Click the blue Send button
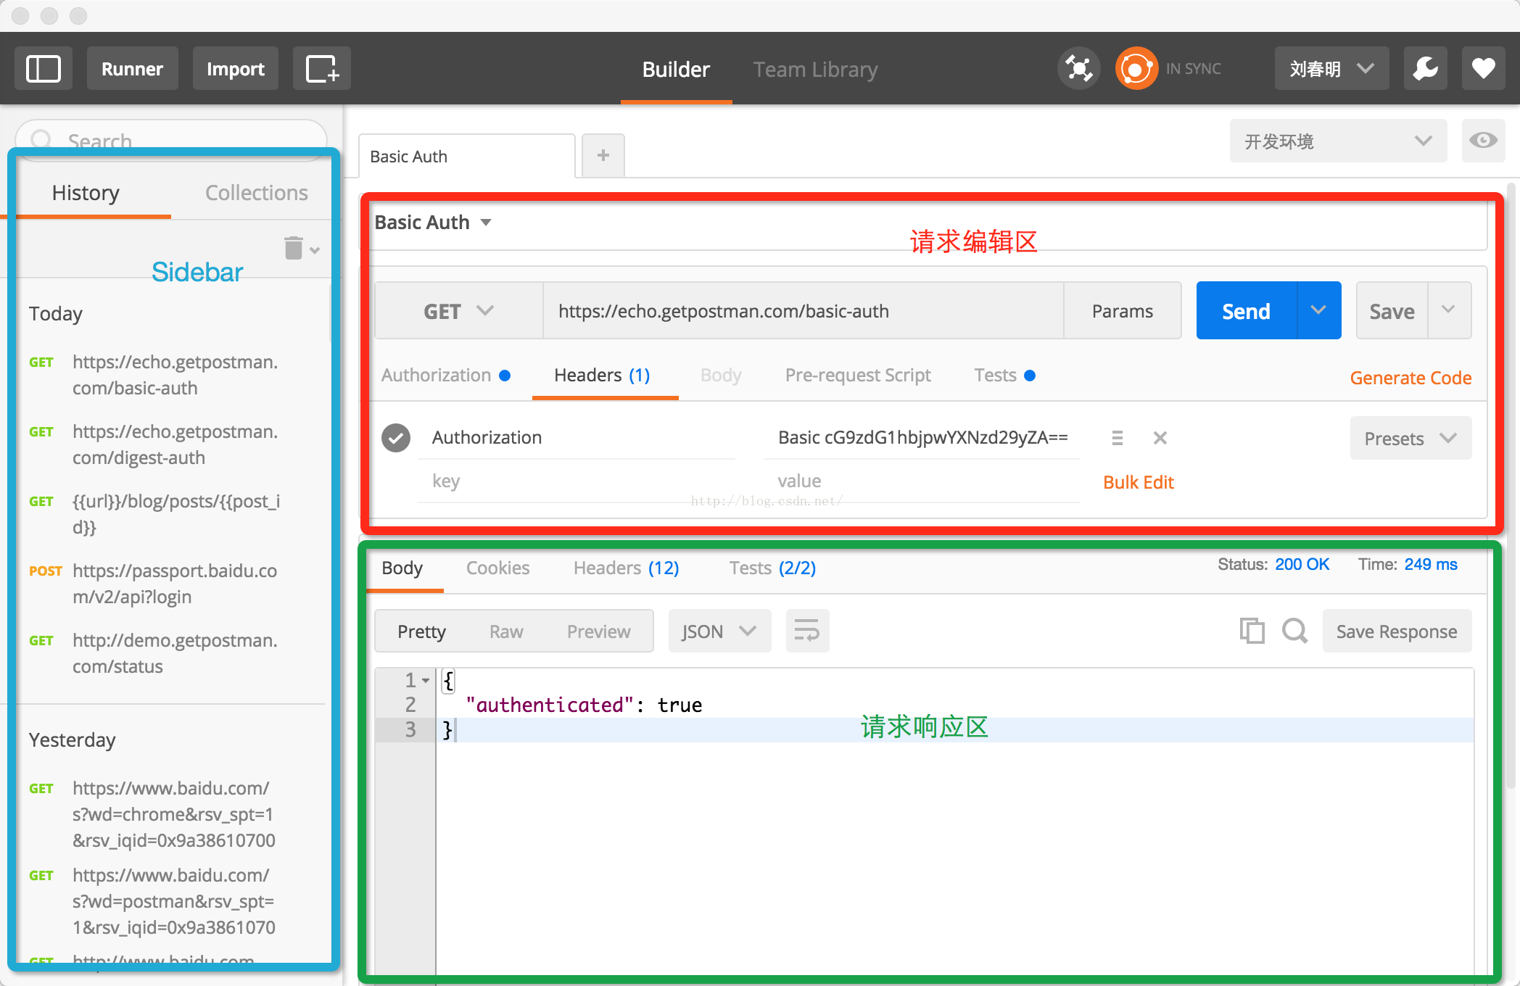Screen dimensions: 1520x986 tap(1247, 311)
